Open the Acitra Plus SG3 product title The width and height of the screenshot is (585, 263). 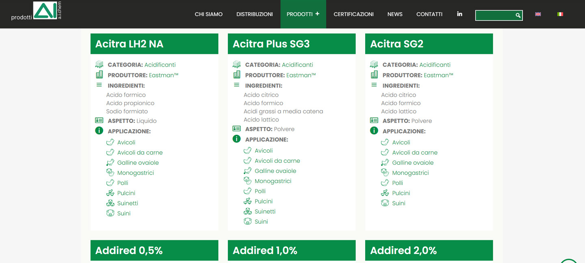[x=271, y=44]
